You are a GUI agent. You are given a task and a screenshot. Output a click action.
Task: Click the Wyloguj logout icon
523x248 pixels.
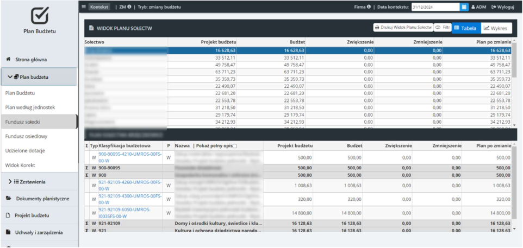coord(494,7)
